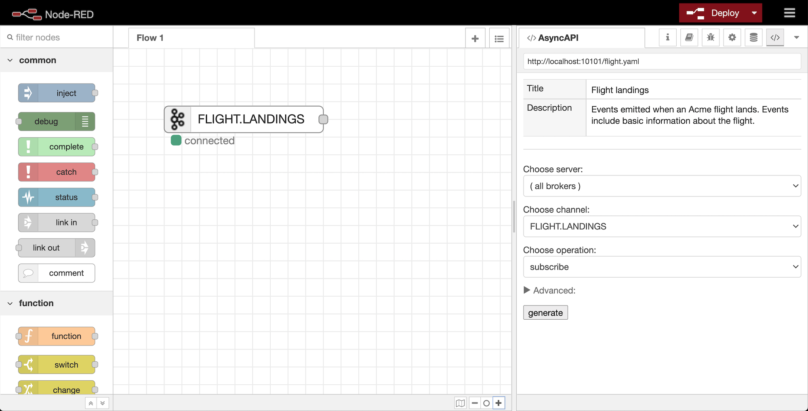Select the inject node in palette
Screen dimensions: 808x411
point(57,93)
